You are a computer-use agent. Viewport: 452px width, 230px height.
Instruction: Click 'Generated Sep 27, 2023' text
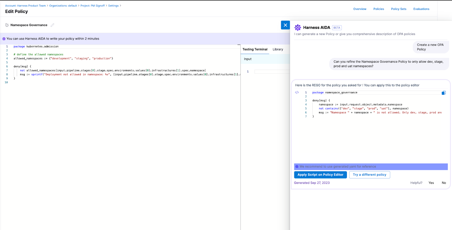point(312,183)
